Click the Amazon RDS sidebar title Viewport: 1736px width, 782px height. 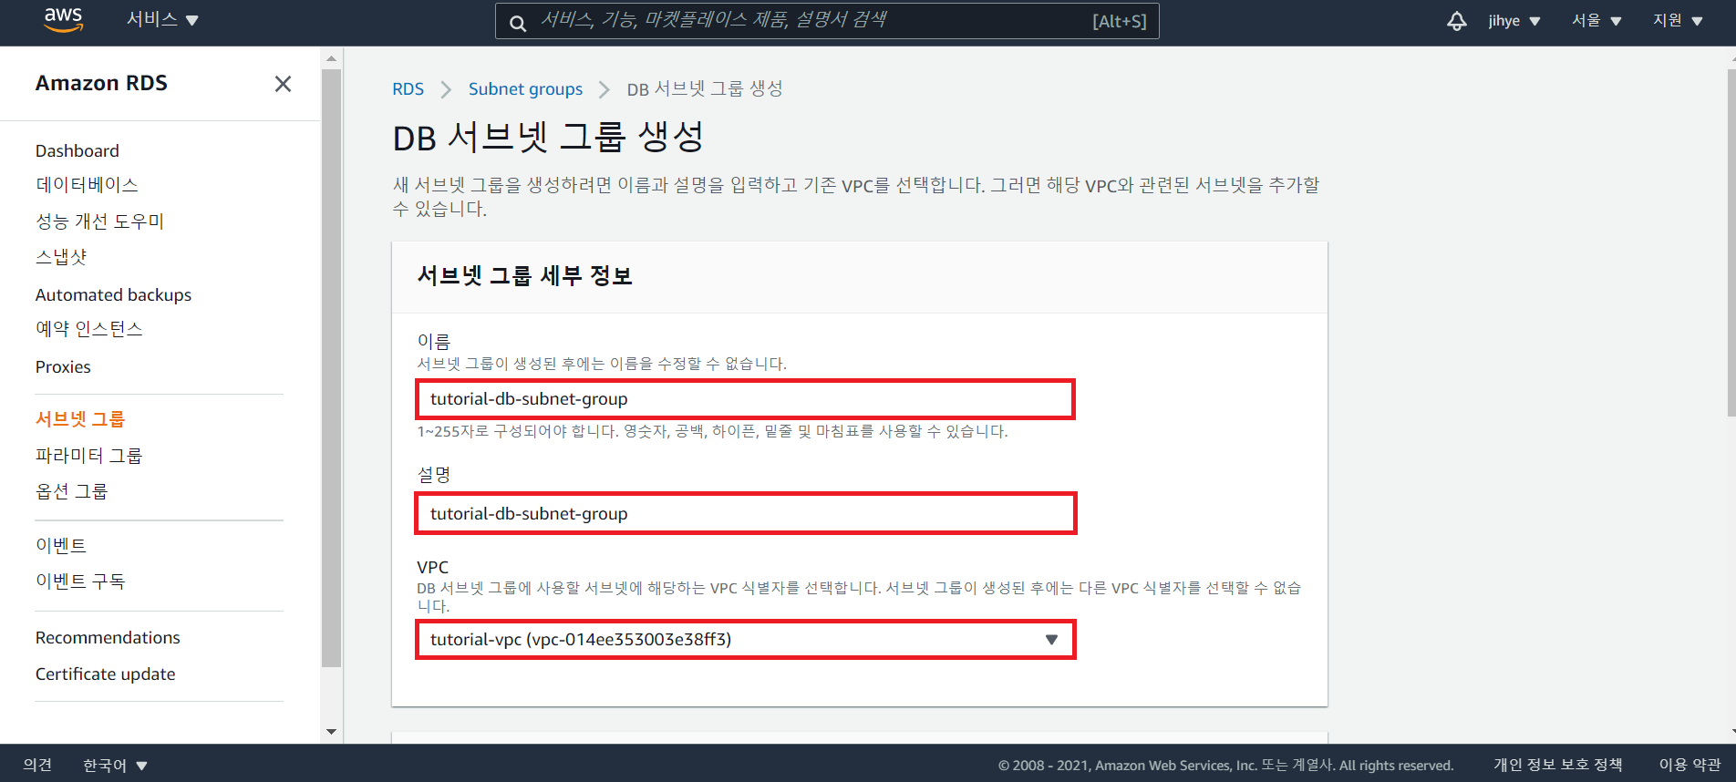[x=101, y=83]
